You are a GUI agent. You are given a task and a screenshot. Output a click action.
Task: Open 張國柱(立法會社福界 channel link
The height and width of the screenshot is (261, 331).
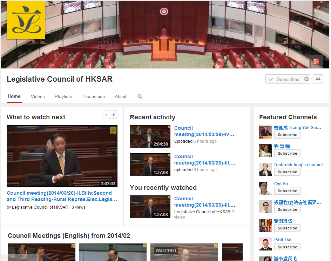click(x=297, y=202)
